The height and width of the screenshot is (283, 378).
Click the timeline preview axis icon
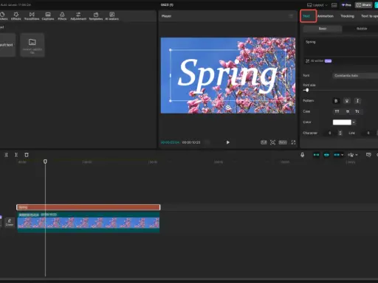tap(368, 155)
